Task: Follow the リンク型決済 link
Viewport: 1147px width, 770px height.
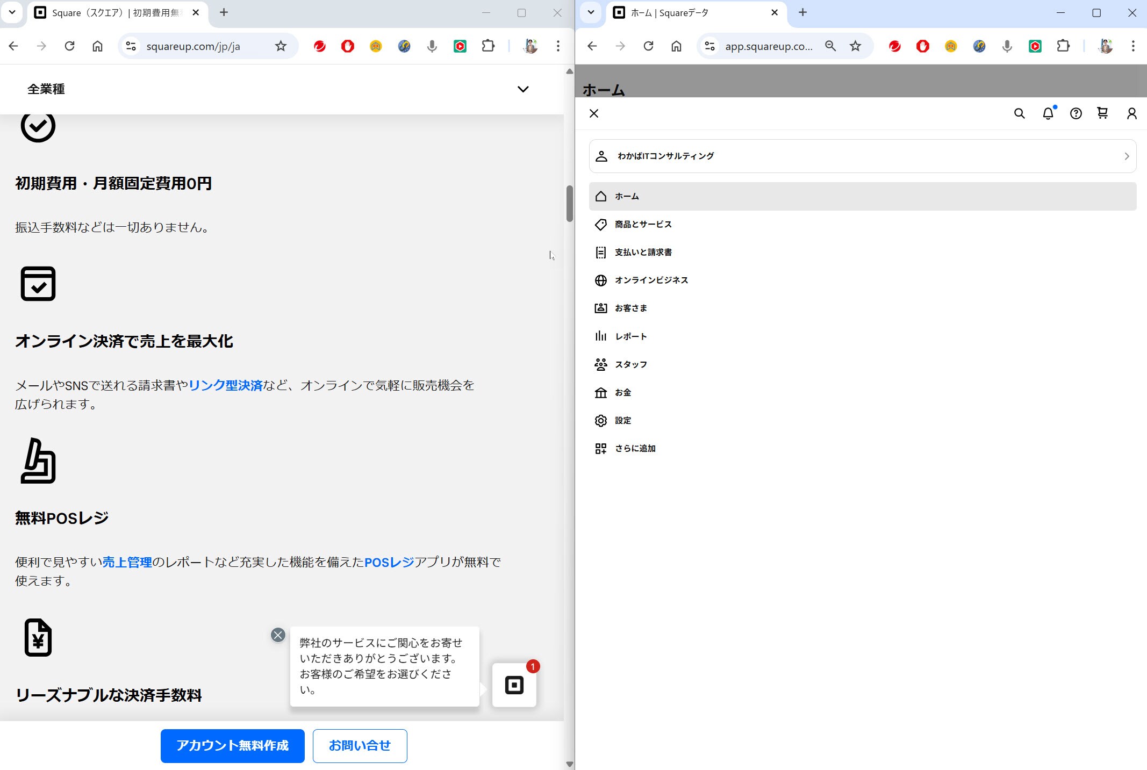Action: (x=225, y=385)
